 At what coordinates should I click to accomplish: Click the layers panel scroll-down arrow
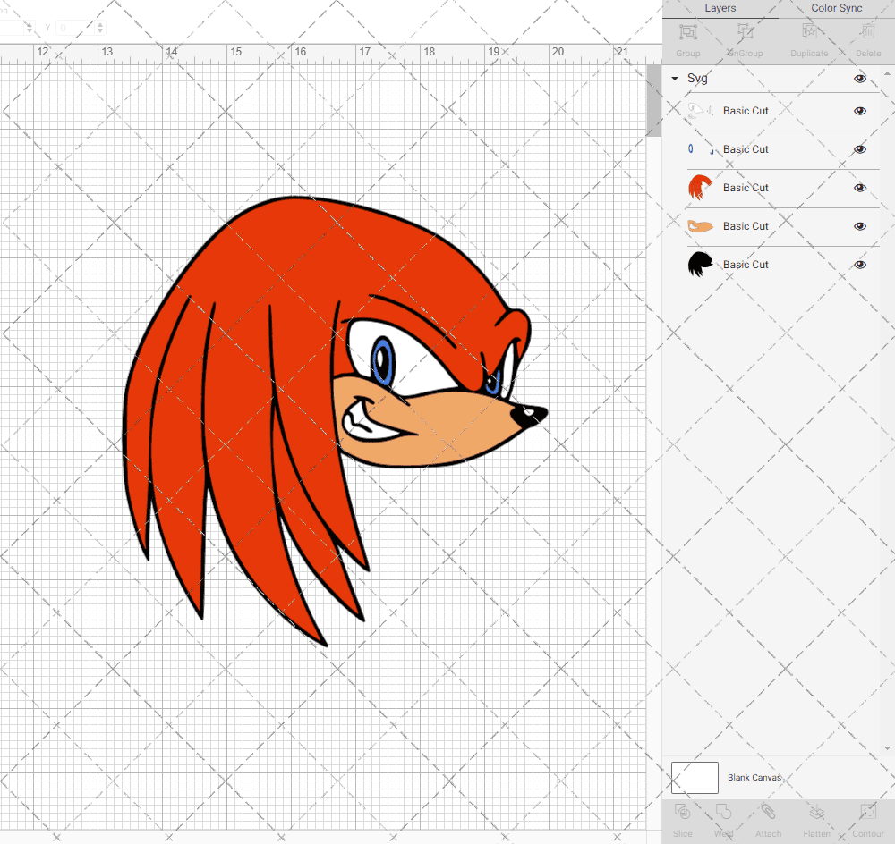click(886, 748)
